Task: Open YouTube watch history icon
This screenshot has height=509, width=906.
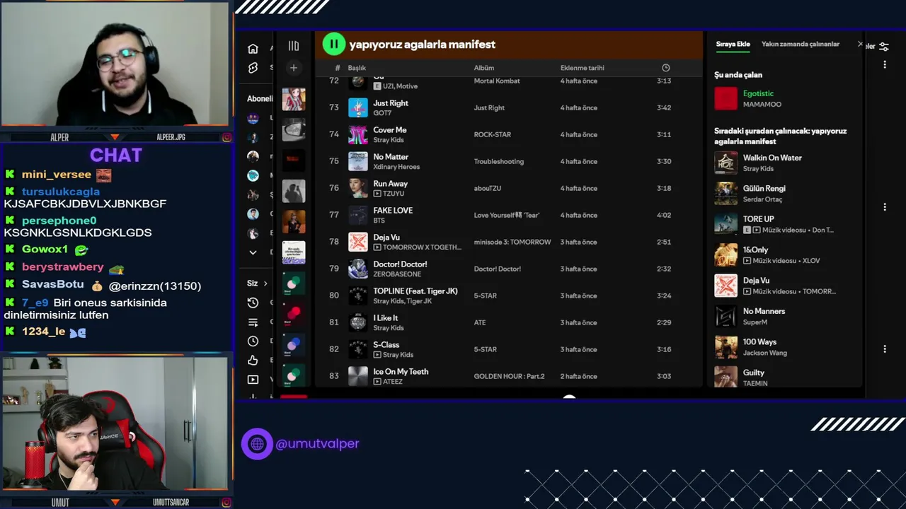Action: [x=253, y=303]
